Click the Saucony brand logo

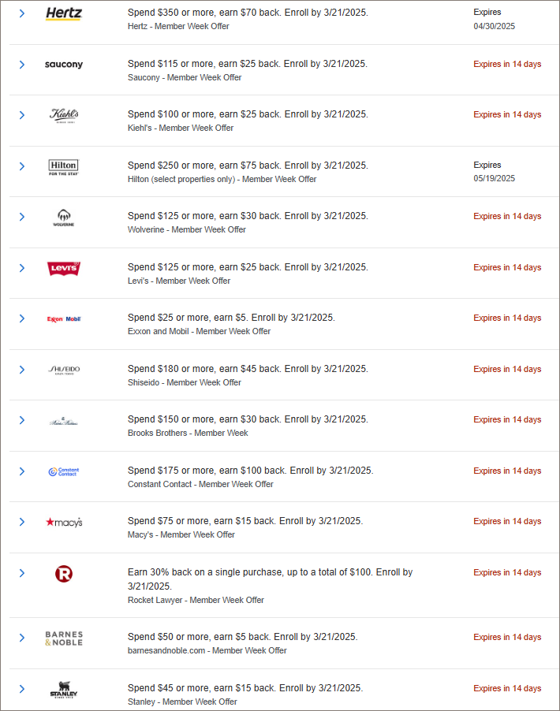64,65
